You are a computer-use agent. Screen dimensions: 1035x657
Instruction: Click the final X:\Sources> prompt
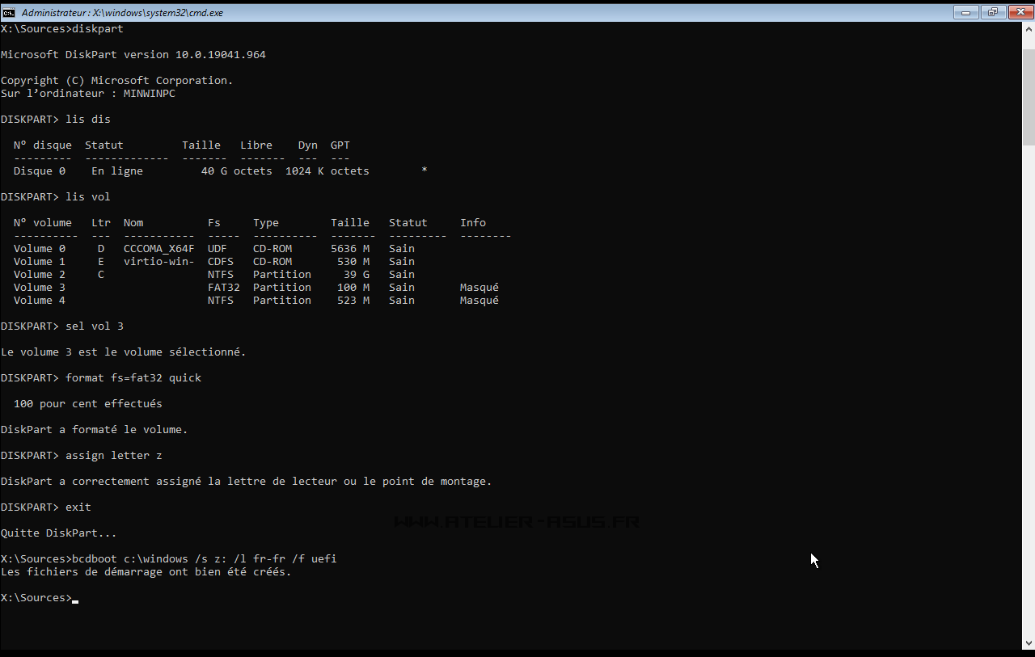pos(36,598)
